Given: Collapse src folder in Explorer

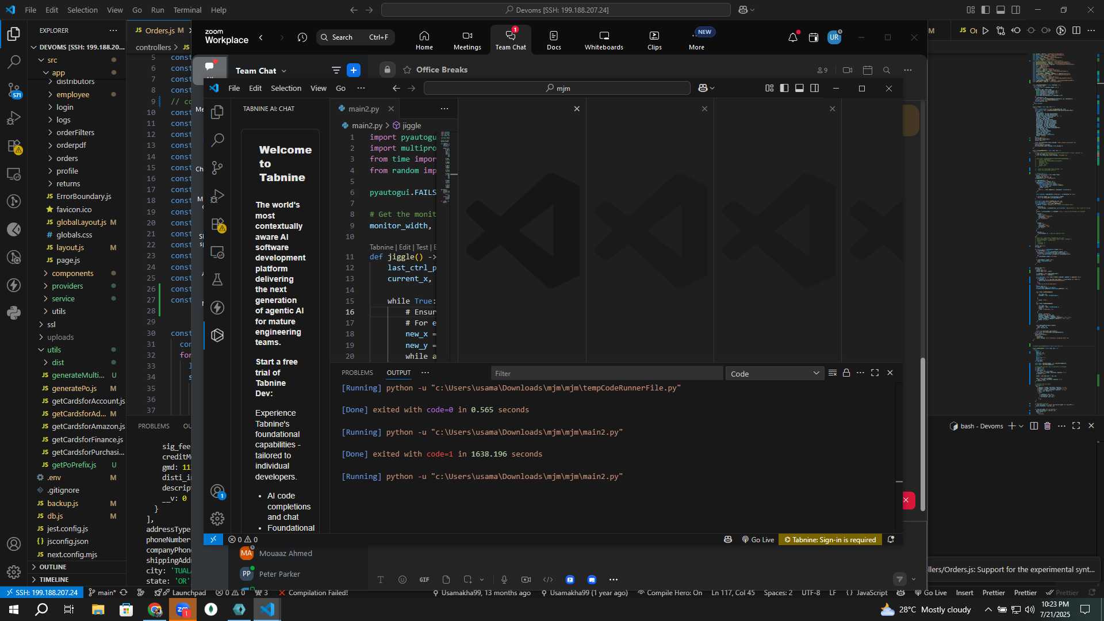Looking at the screenshot, I should click(x=52, y=60).
